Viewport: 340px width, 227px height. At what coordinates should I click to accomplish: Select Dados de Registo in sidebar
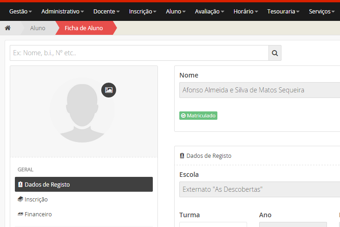pyautogui.click(x=84, y=184)
